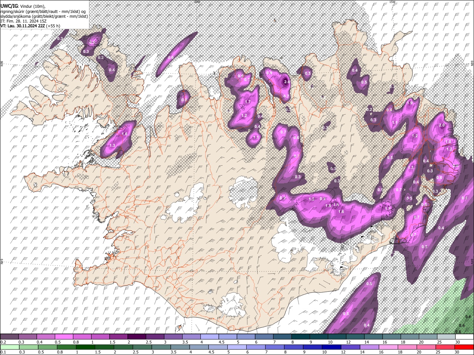Click the bright pink 0.5–0.8 top legend swatch
474x355 pixels.
tap(64, 337)
